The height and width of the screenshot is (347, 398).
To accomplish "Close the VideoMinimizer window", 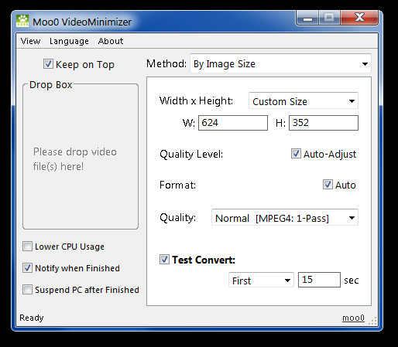I will (x=360, y=18).
